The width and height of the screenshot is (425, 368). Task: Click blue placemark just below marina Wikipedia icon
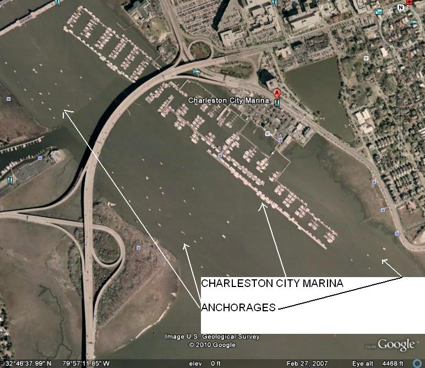pos(281,140)
